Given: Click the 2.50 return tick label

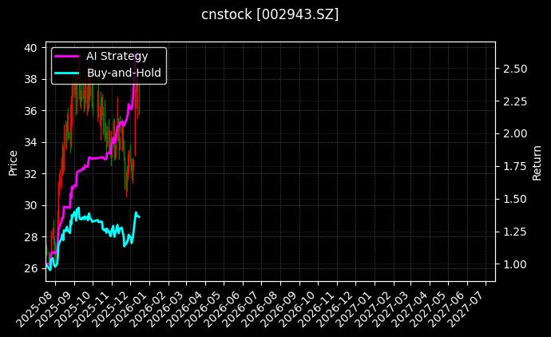Looking at the screenshot, I should tap(515, 69).
